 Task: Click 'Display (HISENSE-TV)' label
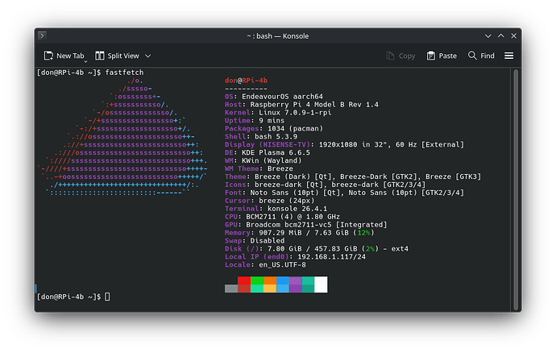268,145
